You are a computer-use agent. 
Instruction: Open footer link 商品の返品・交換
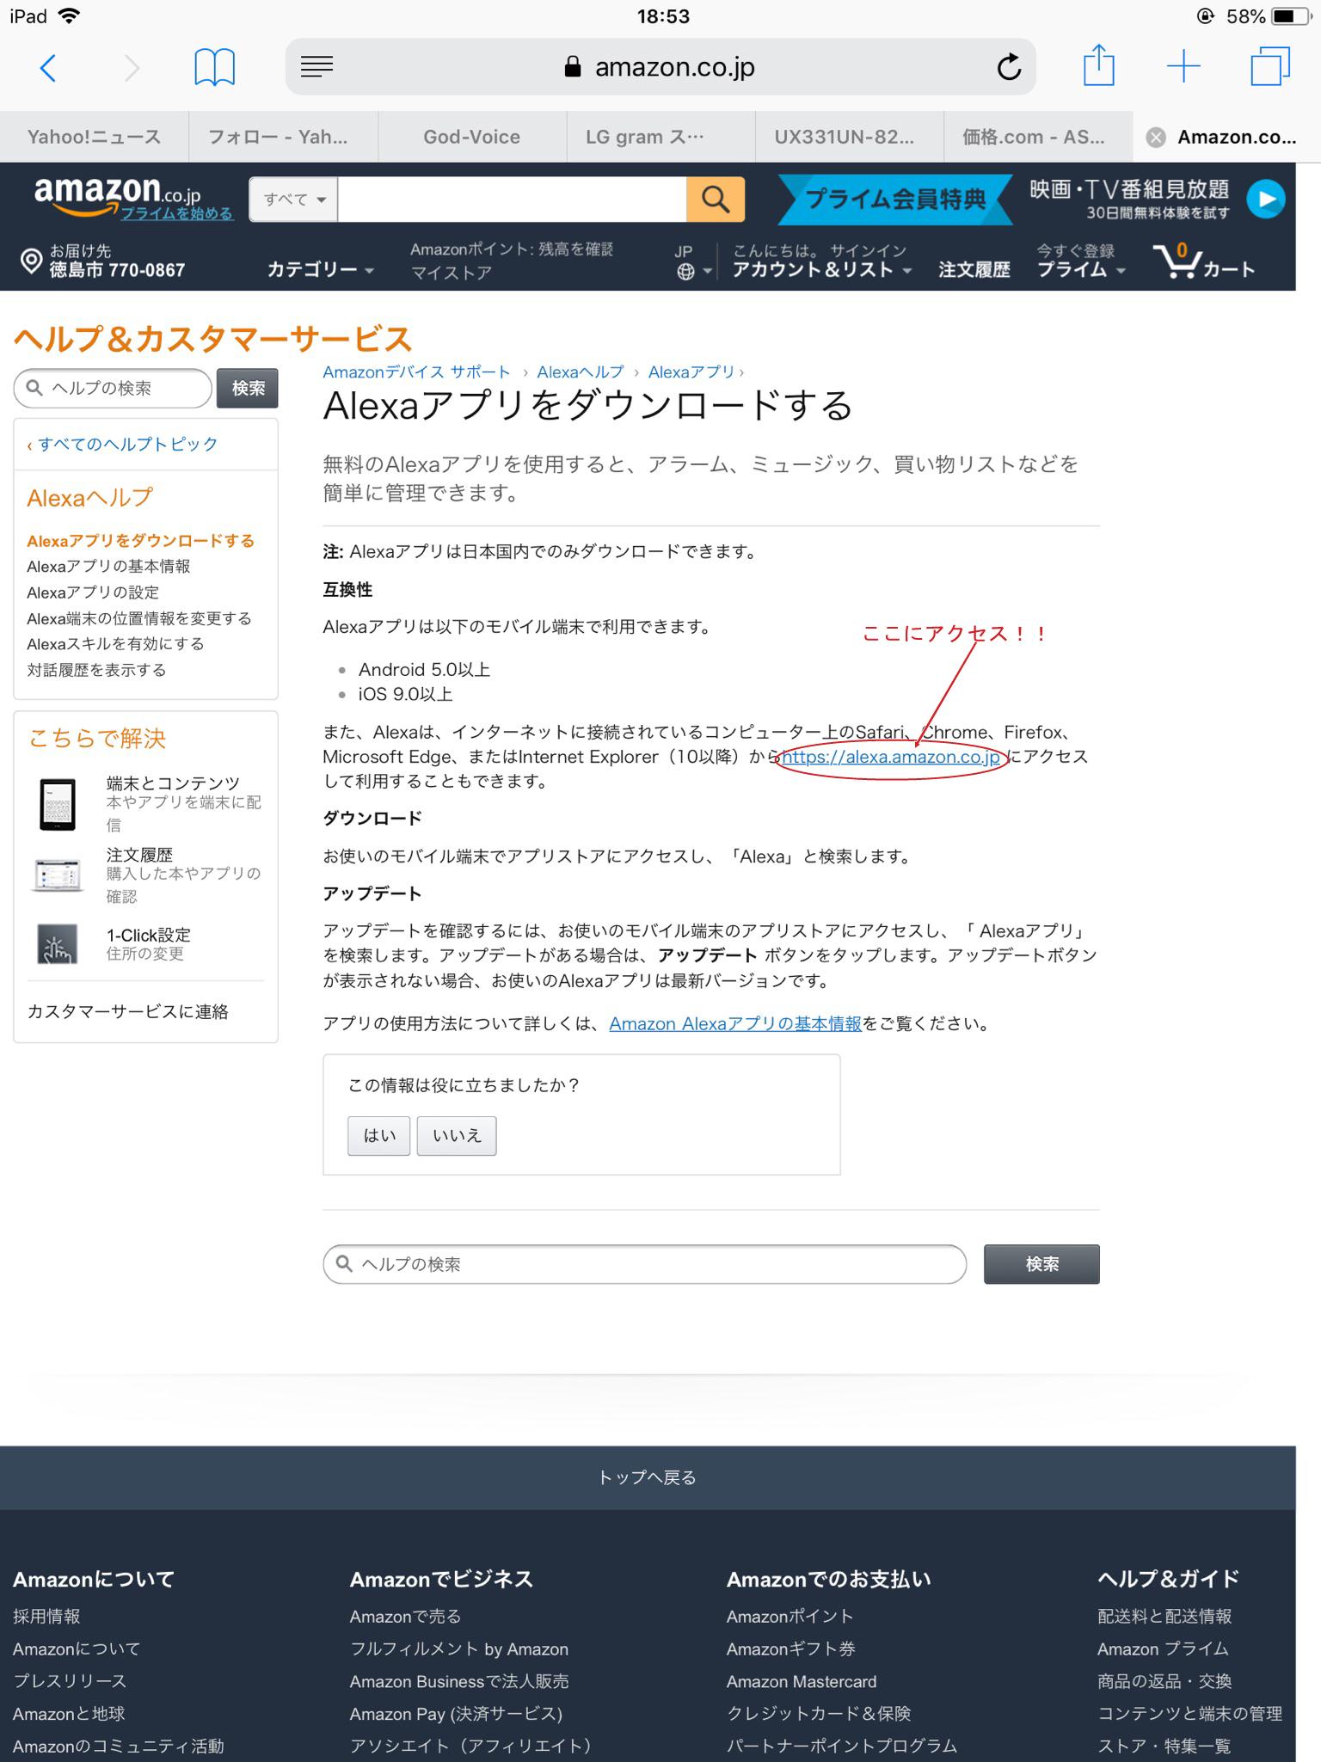[x=1164, y=1681]
